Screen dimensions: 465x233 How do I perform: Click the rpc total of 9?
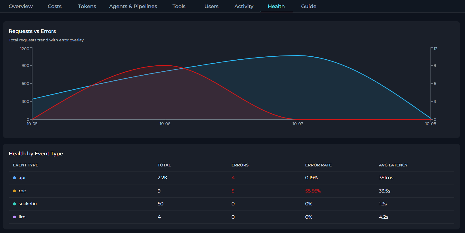click(x=159, y=191)
